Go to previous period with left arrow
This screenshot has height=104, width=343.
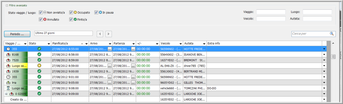100,34
